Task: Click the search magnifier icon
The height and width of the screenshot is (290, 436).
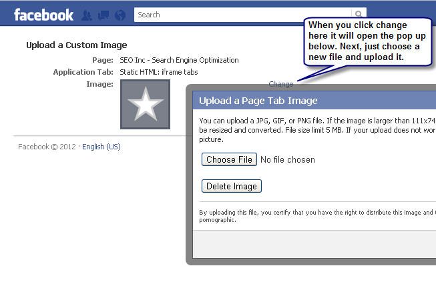Action: pyautogui.click(x=359, y=13)
